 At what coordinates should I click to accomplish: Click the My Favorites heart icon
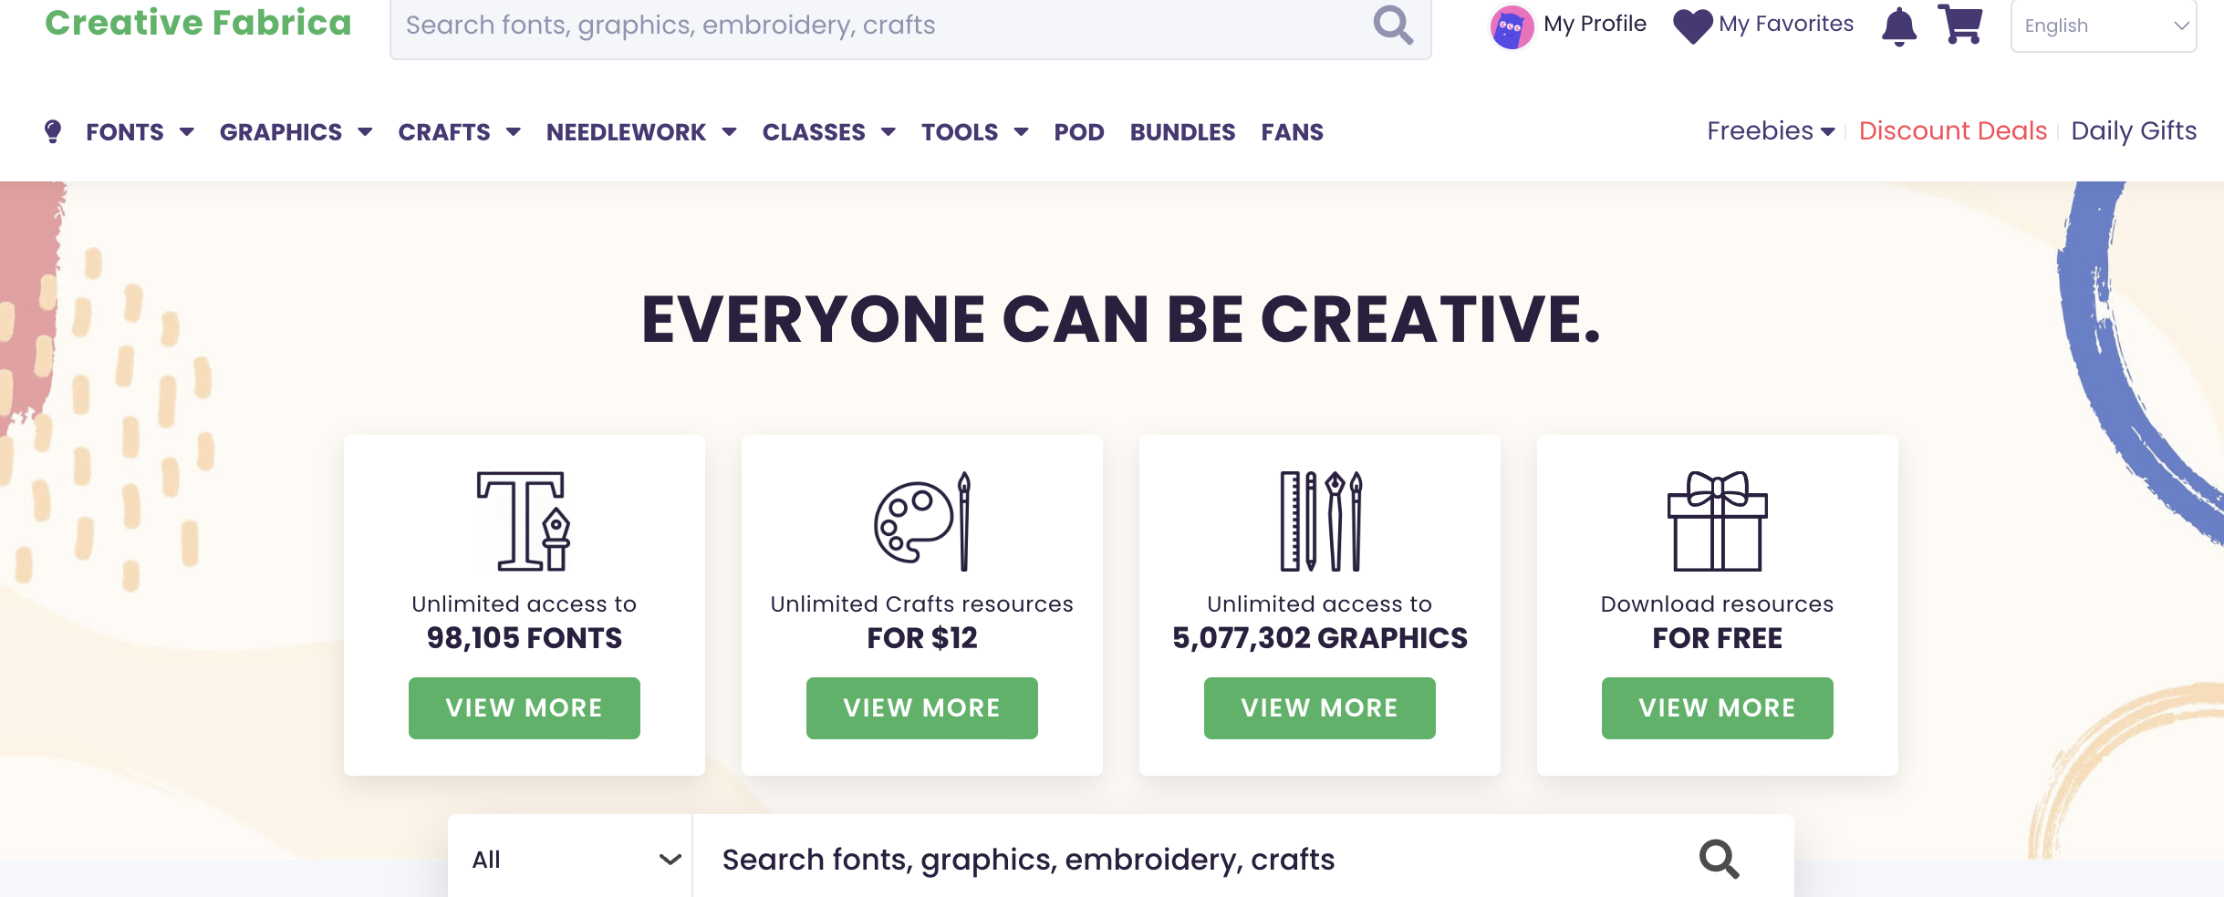pyautogui.click(x=1692, y=26)
